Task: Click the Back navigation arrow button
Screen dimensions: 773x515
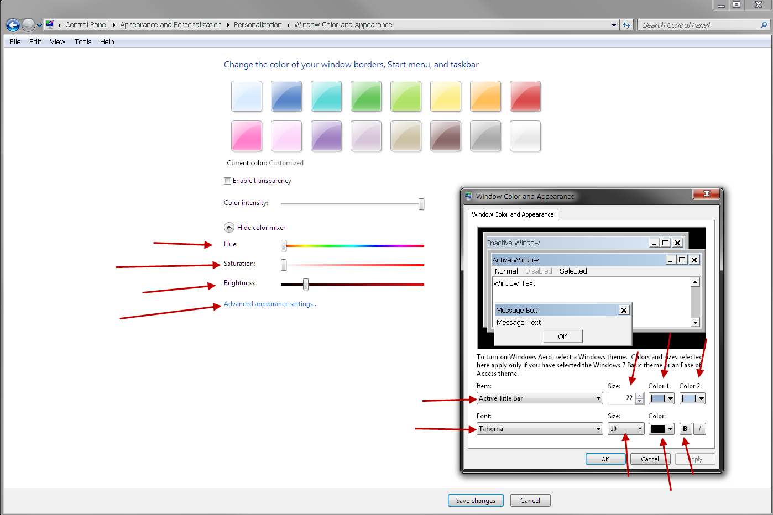Action: (x=13, y=25)
